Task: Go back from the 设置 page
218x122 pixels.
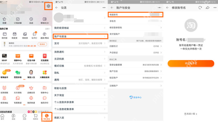Action: click(56, 7)
